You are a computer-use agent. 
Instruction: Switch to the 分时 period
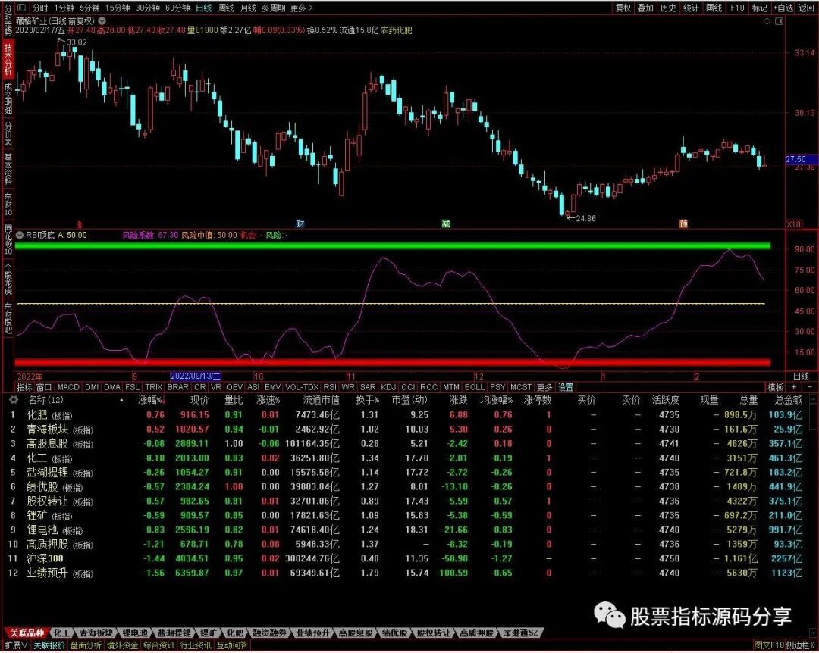point(40,8)
